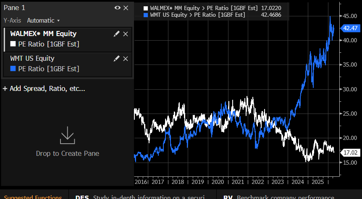
Task: Click the 2020 x-axis label
Action: pyautogui.click(x=218, y=182)
